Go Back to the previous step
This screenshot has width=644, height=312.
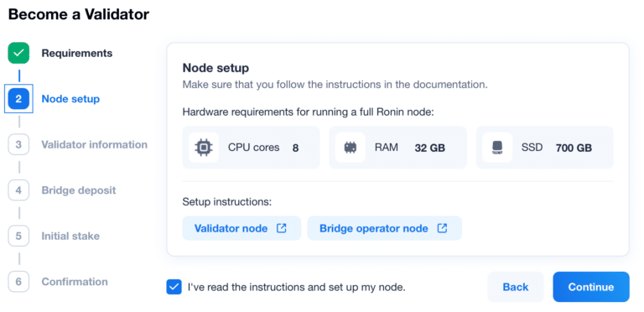[516, 287]
